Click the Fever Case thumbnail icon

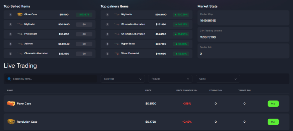point(11,103)
